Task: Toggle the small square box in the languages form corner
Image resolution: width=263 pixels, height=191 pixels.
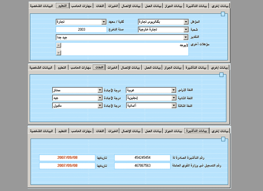Action: (x=222, y=75)
